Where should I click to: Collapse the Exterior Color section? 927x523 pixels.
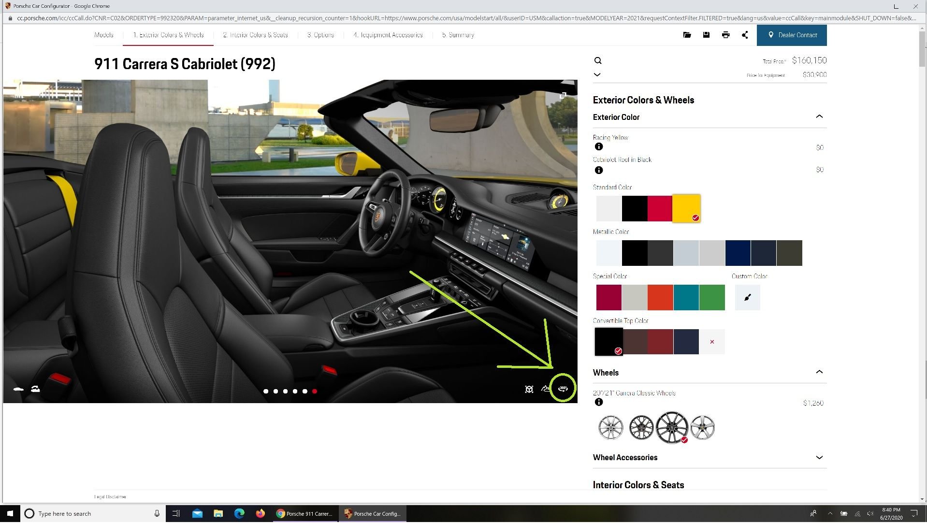(x=819, y=117)
